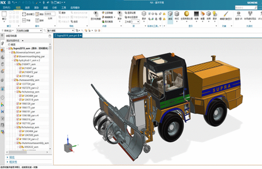The image size is (262, 169).
Task: Toggle the chuteassembly_asm checkbox
Action: click(x=15, y=80)
